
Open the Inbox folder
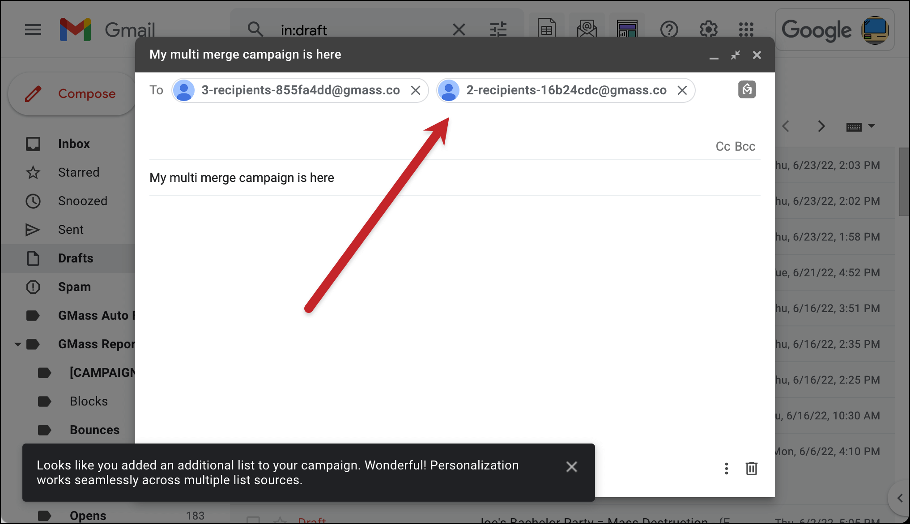coord(74,144)
